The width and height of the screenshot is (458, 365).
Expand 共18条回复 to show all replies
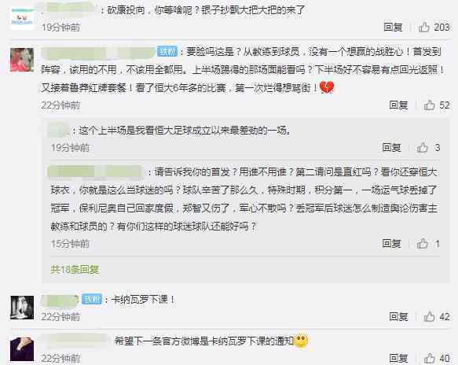75,269
